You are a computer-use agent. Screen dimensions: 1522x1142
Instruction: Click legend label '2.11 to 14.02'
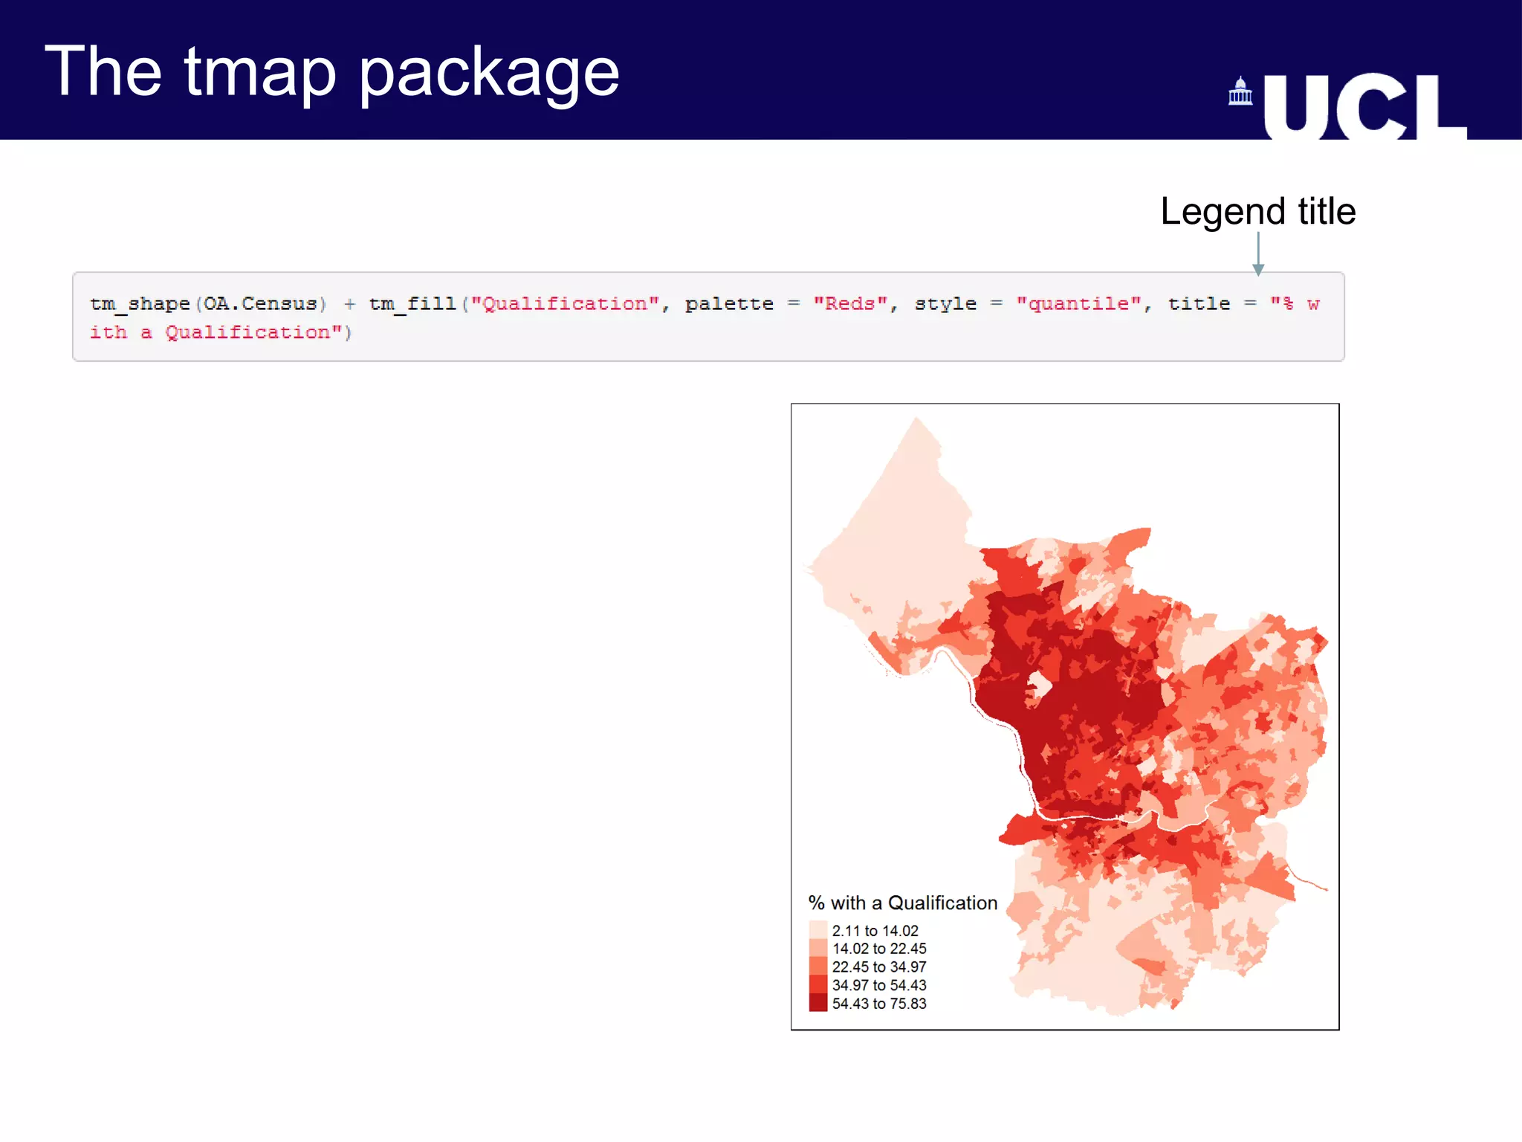tap(875, 931)
